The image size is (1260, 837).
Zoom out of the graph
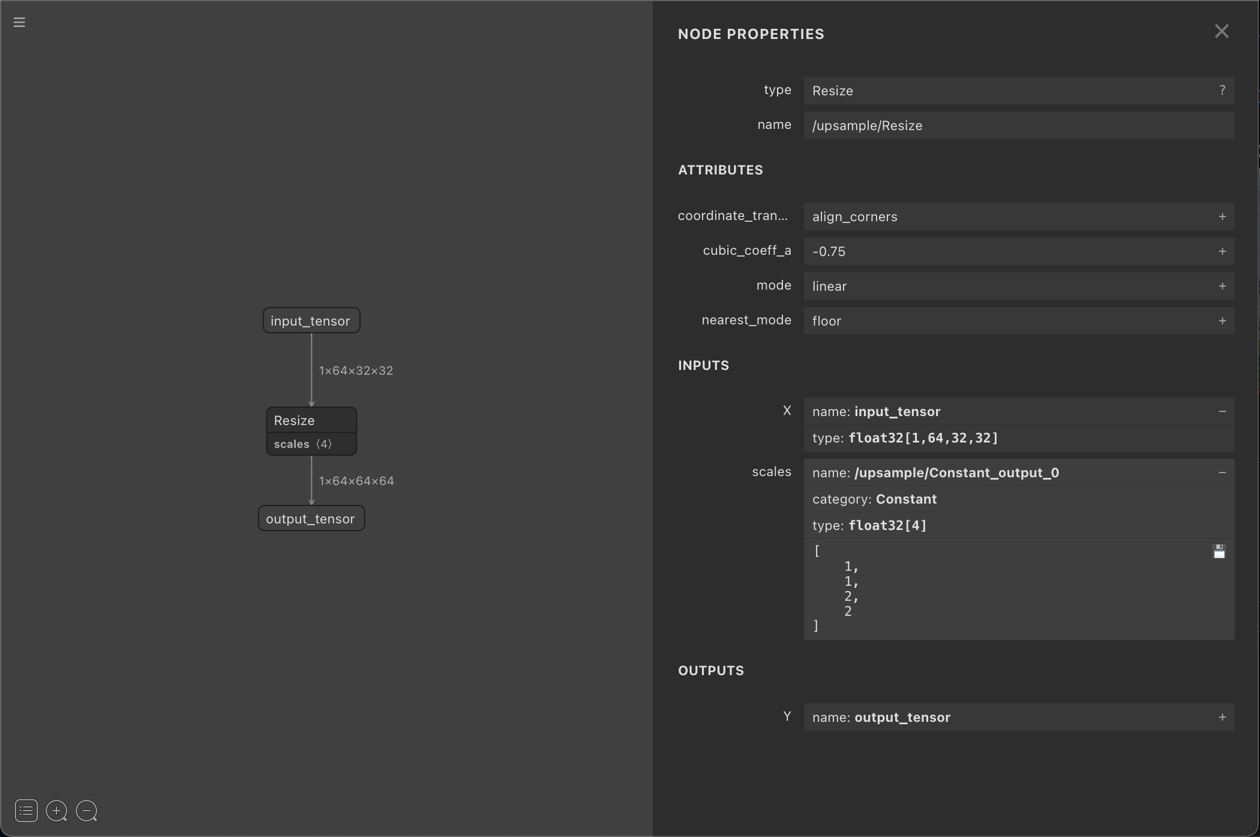point(86,811)
